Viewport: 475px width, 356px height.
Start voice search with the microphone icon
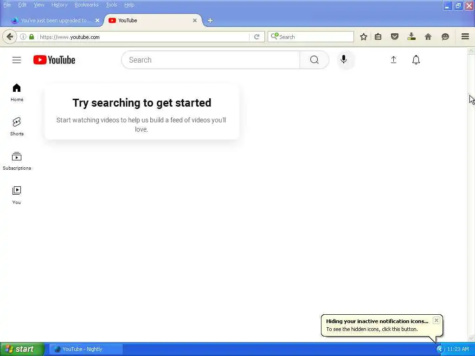click(344, 60)
